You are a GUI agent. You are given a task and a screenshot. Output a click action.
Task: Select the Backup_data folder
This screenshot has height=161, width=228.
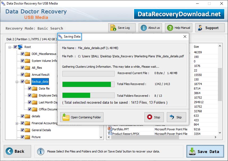[40, 82]
